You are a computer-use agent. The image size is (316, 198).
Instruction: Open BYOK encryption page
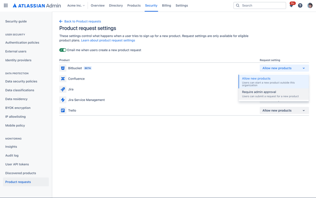[18, 108]
